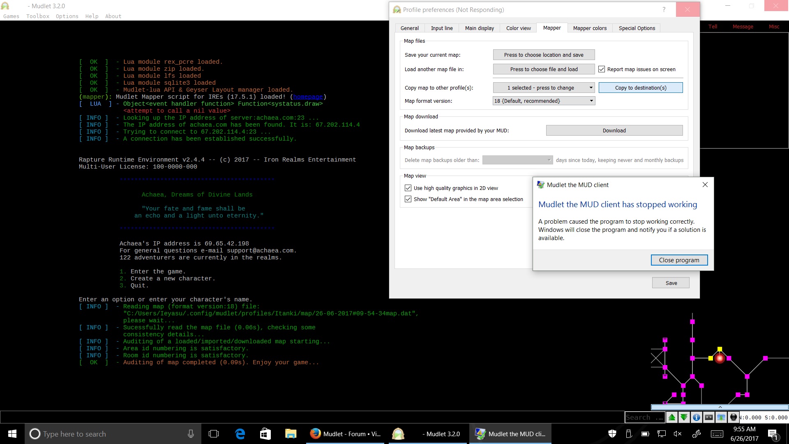The height and width of the screenshot is (444, 789).
Task: Click the homepage link in mapper message
Action: point(308,97)
